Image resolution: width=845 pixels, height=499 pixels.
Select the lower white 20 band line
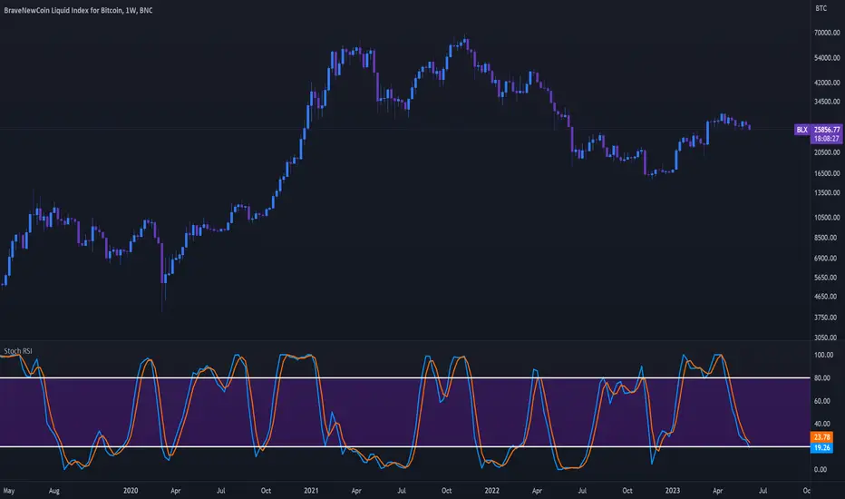pos(404,446)
